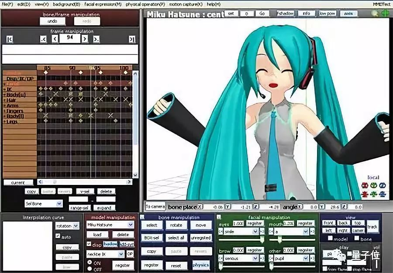
Task: Open the brow serious morph dropdown
Action: pos(241,258)
